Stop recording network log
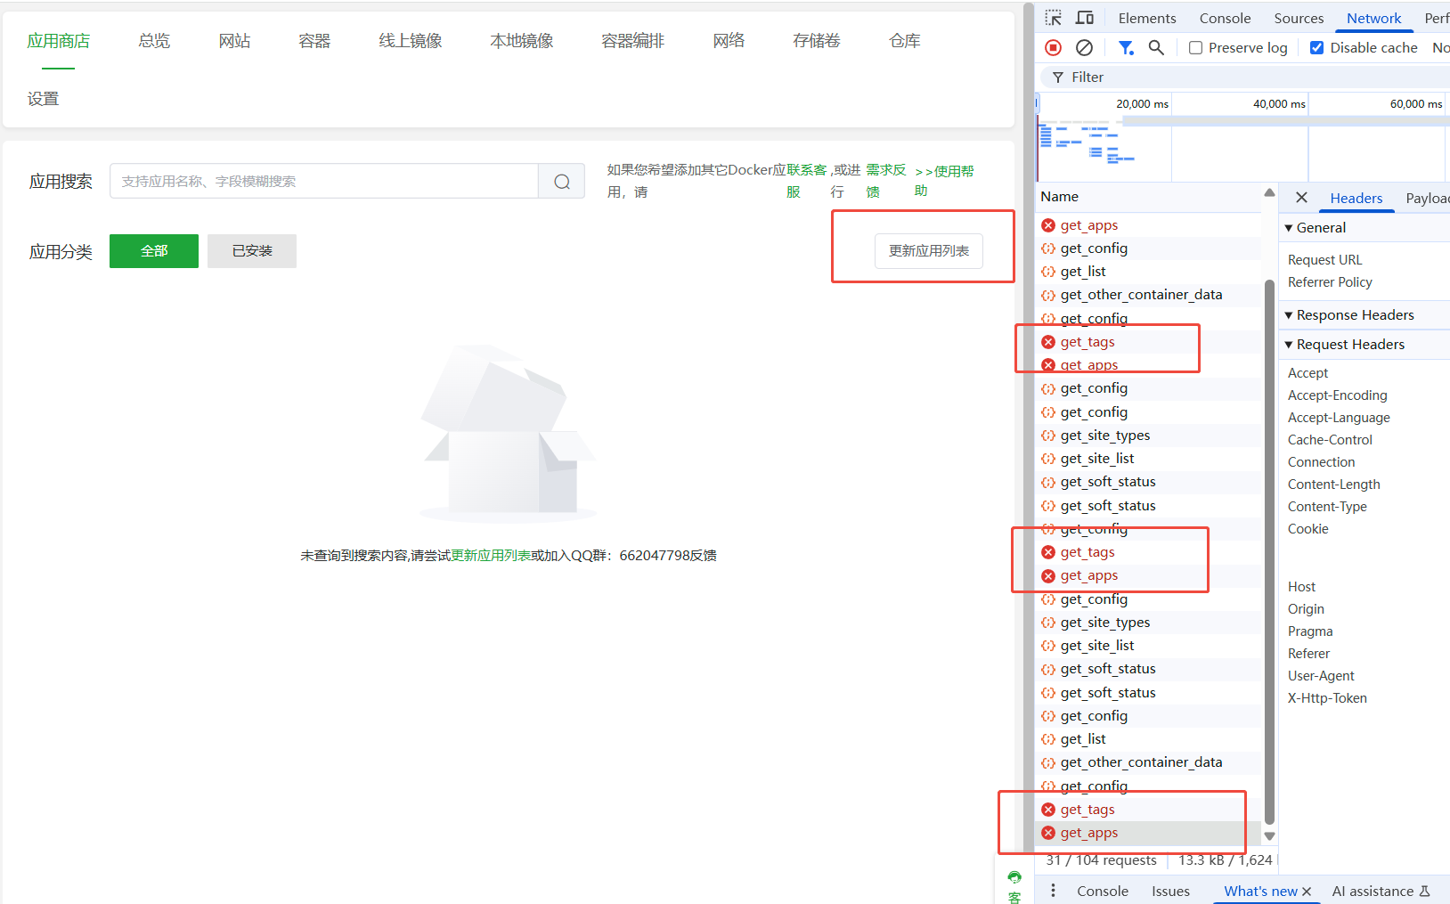 [1053, 47]
